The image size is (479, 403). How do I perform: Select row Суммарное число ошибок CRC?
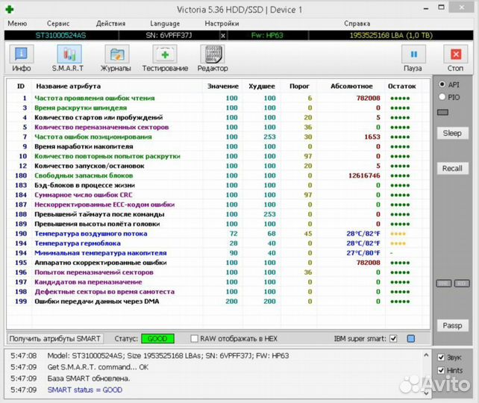pos(218,195)
